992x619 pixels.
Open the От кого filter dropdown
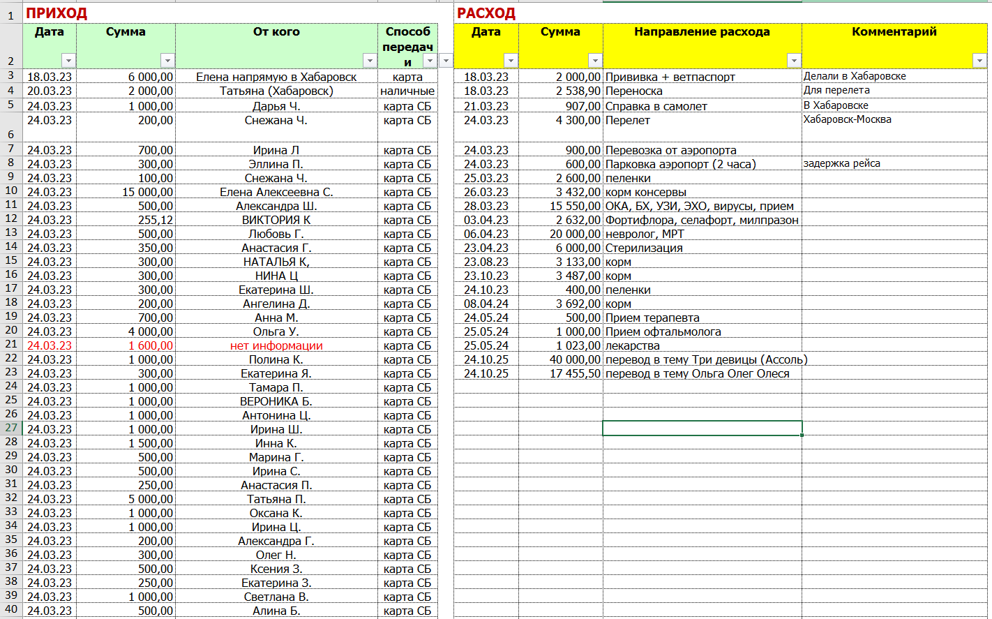click(x=369, y=60)
